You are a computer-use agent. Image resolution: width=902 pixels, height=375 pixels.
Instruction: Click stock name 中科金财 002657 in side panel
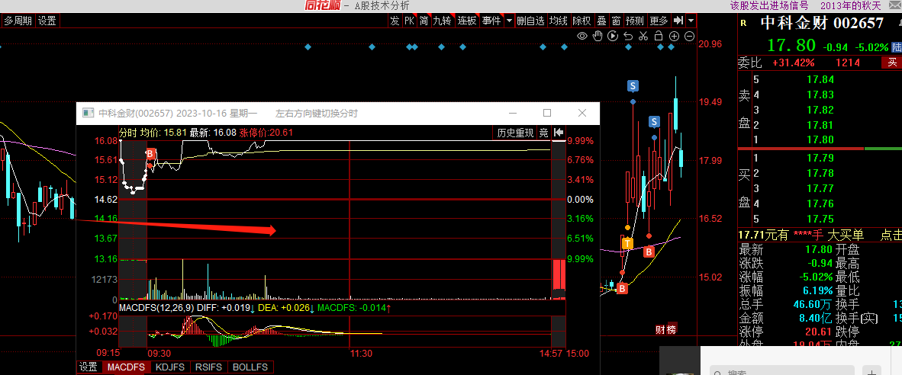coord(822,23)
